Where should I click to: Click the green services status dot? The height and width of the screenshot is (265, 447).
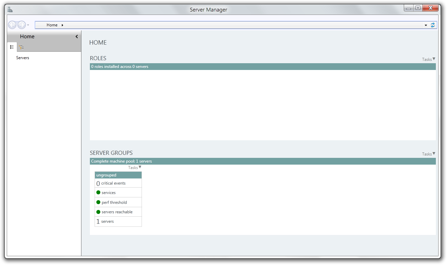click(98, 192)
